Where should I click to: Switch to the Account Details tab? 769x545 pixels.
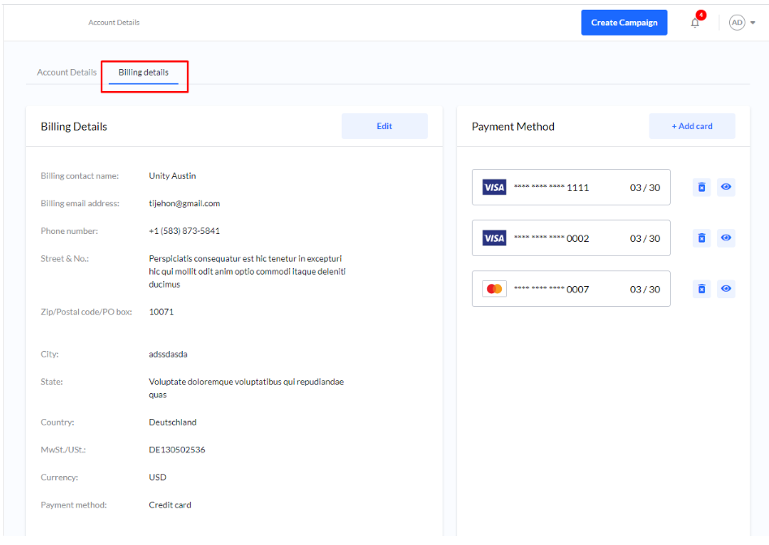(67, 72)
